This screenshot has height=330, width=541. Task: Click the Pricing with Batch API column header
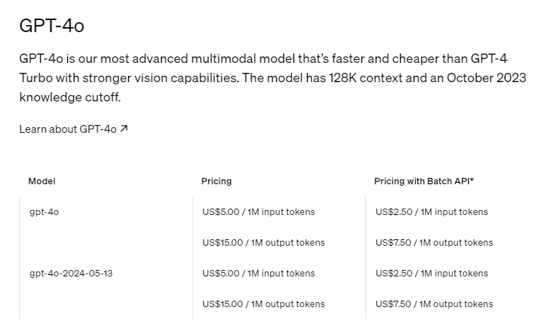(422, 181)
